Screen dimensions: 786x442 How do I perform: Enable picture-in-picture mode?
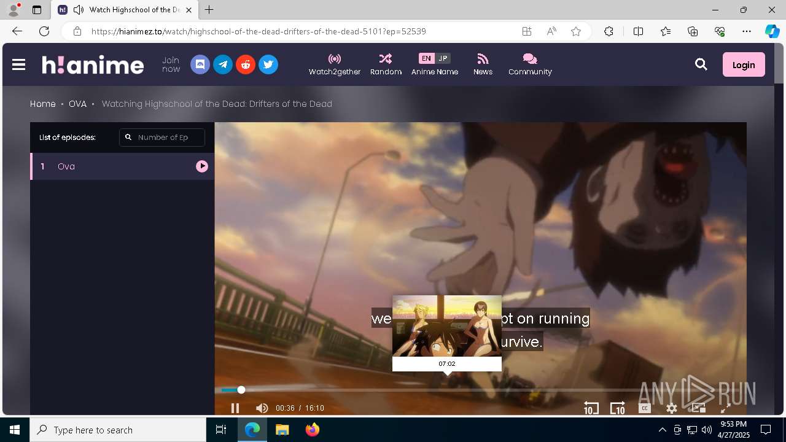699,408
